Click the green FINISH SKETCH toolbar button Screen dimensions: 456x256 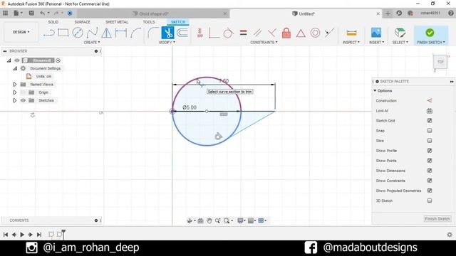[430, 36]
